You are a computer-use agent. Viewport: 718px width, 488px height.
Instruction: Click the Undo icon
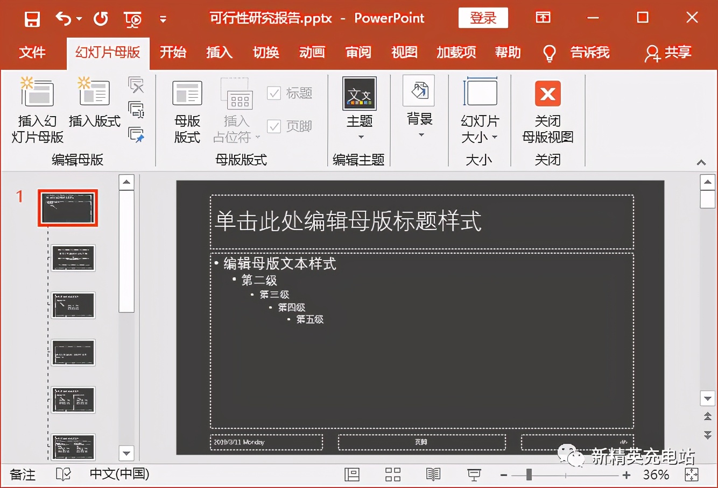tap(63, 18)
